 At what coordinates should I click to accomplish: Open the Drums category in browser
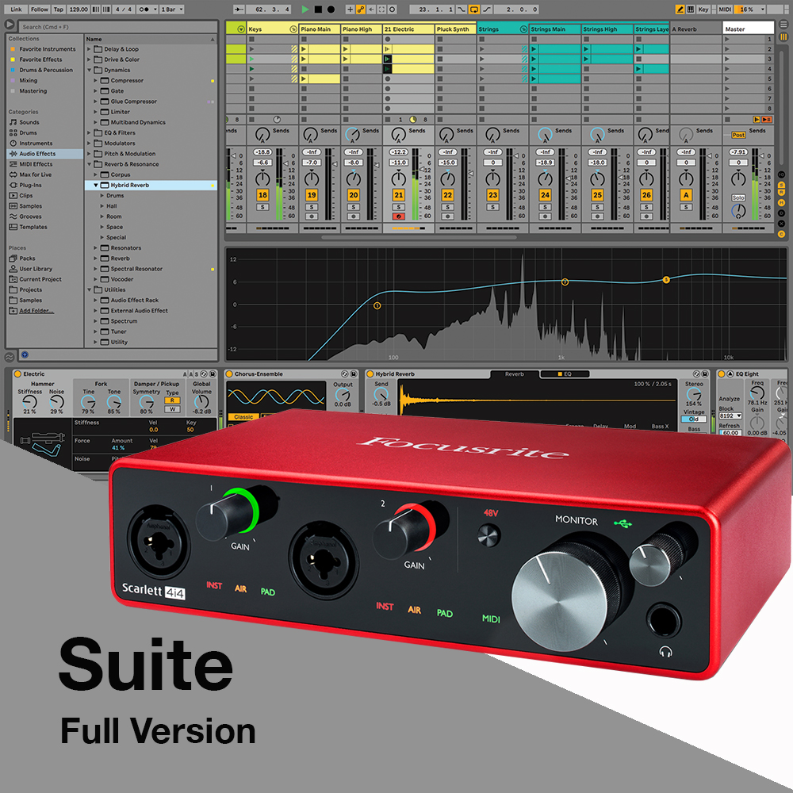click(x=23, y=133)
